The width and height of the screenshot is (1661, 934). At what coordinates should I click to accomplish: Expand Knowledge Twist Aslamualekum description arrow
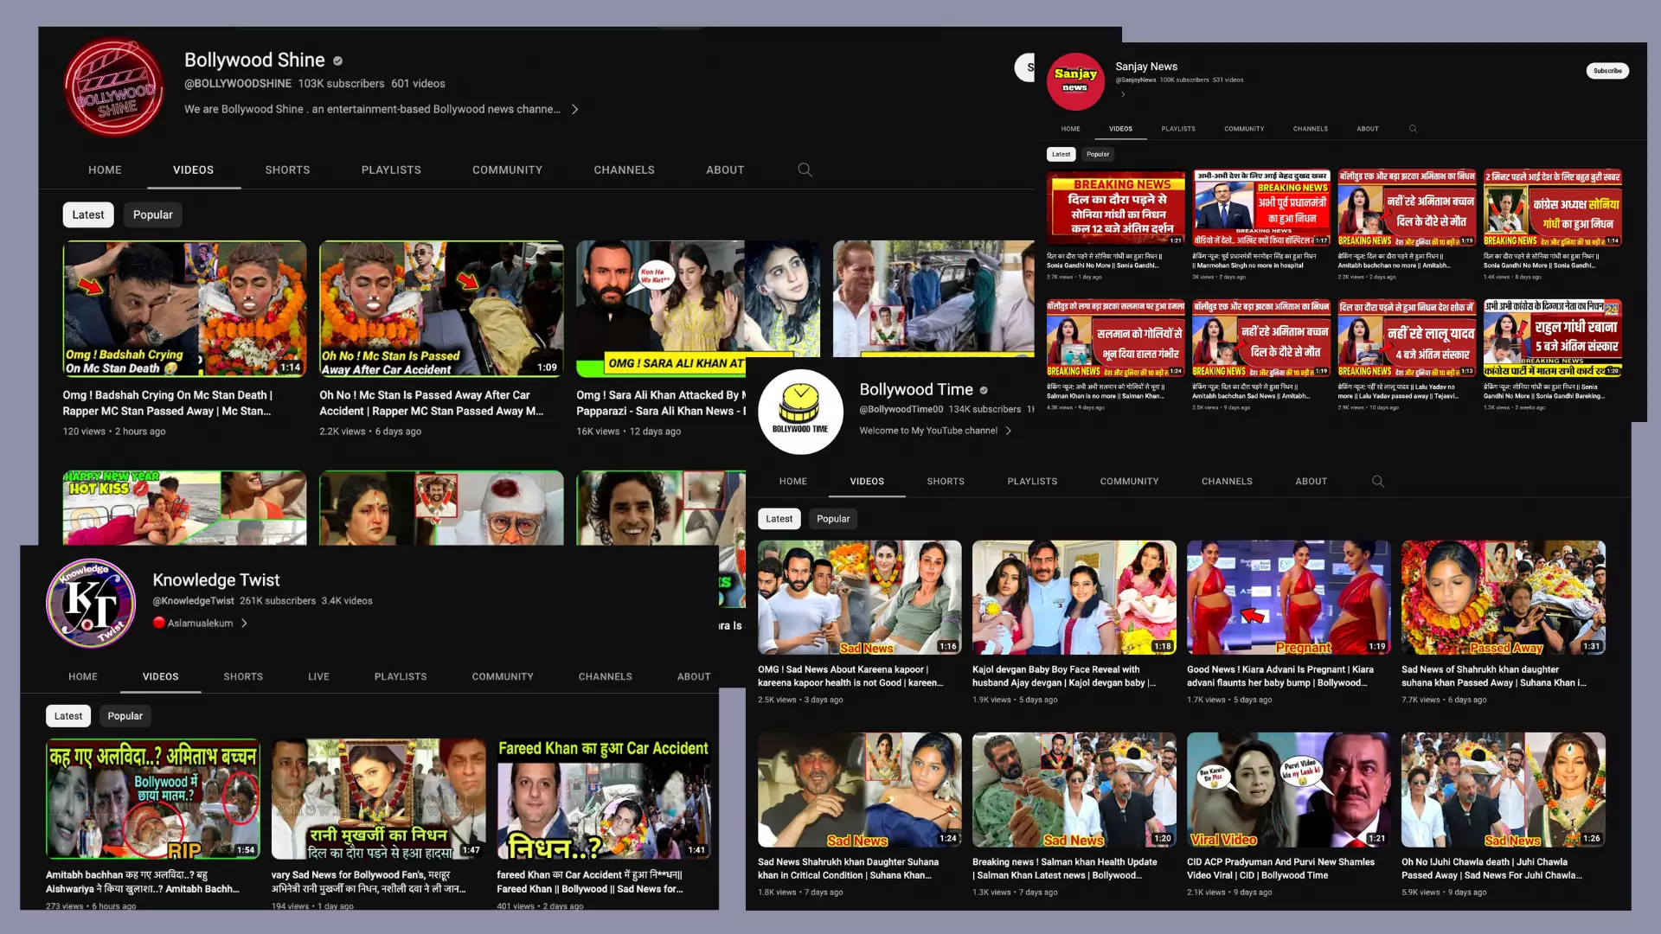click(x=244, y=623)
